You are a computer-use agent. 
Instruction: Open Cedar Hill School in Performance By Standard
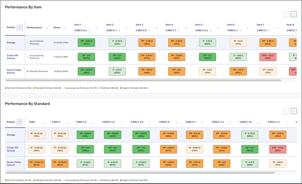coord(13,149)
